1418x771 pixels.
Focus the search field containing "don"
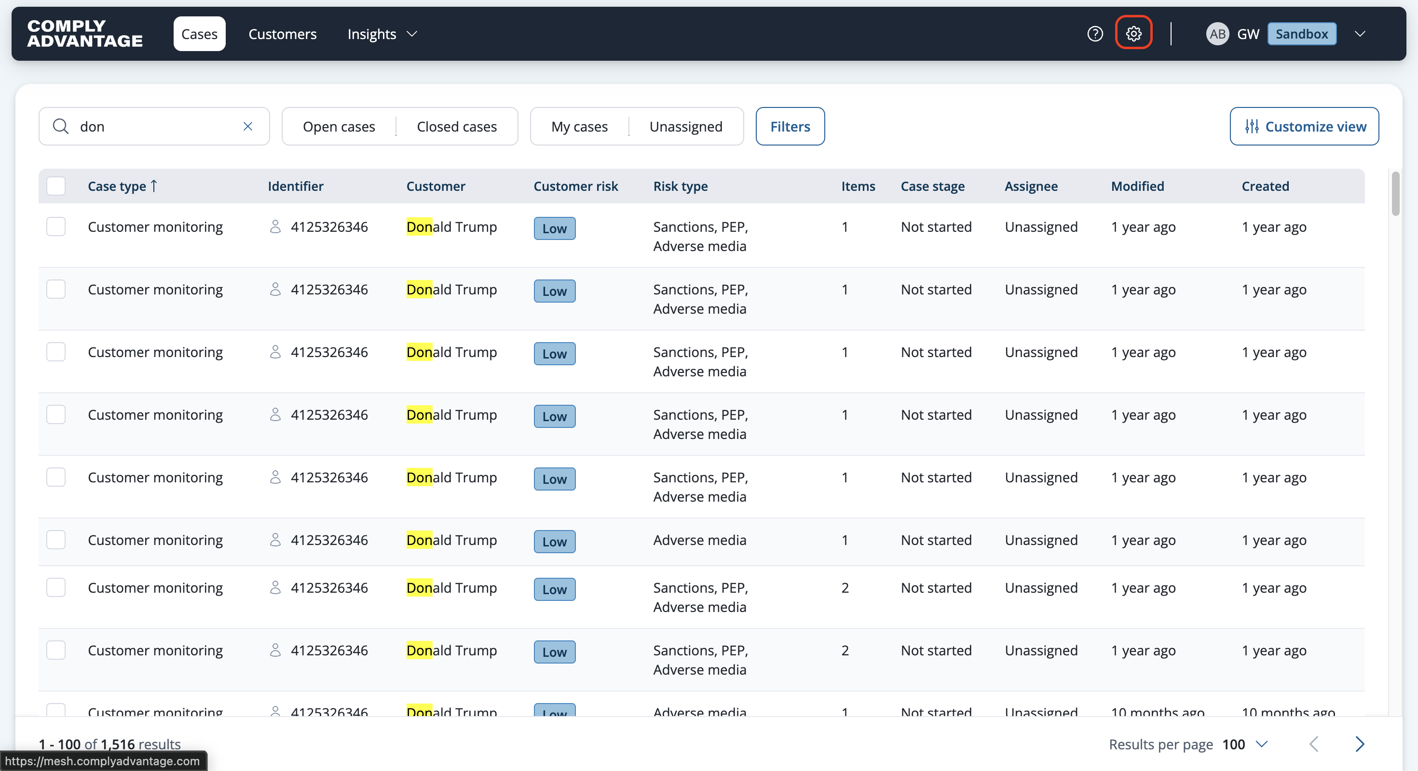(154, 126)
